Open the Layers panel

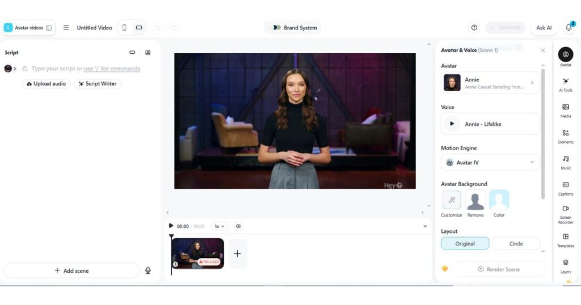pos(566,266)
